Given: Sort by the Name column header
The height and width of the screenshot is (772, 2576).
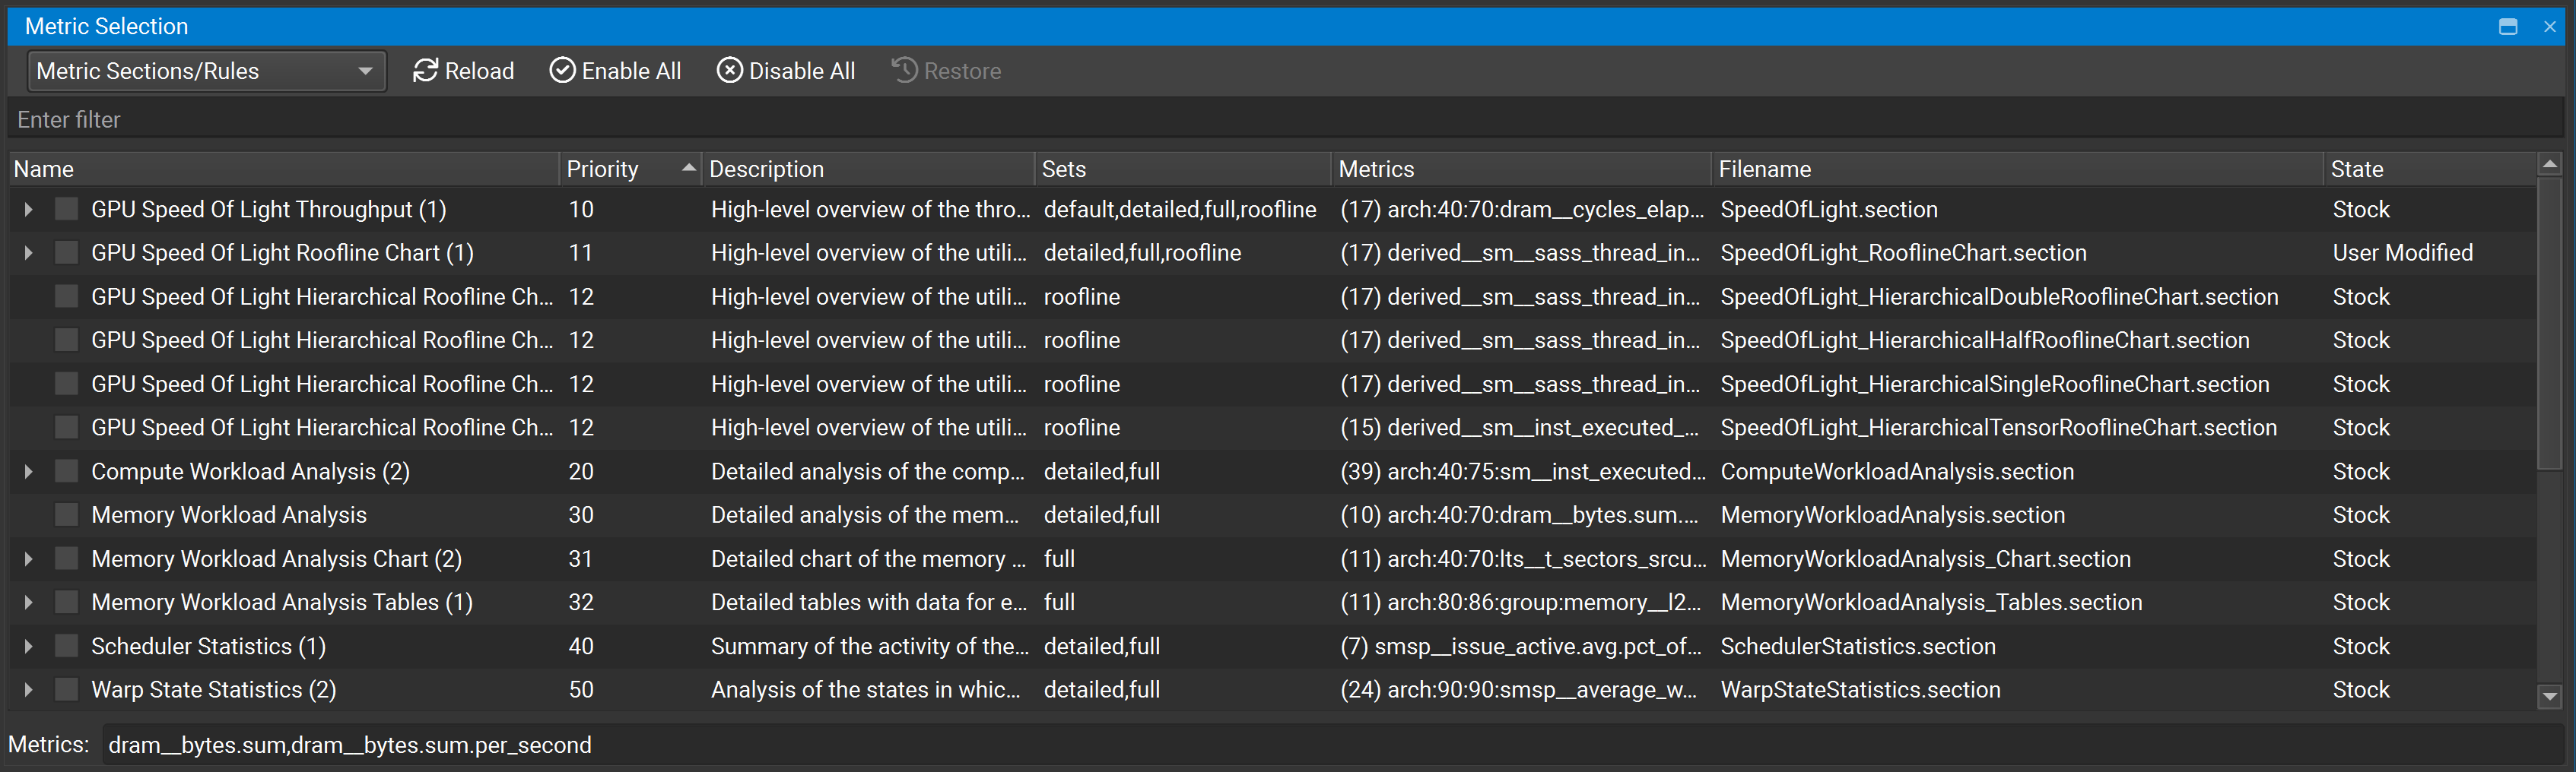Looking at the screenshot, I should (284, 169).
